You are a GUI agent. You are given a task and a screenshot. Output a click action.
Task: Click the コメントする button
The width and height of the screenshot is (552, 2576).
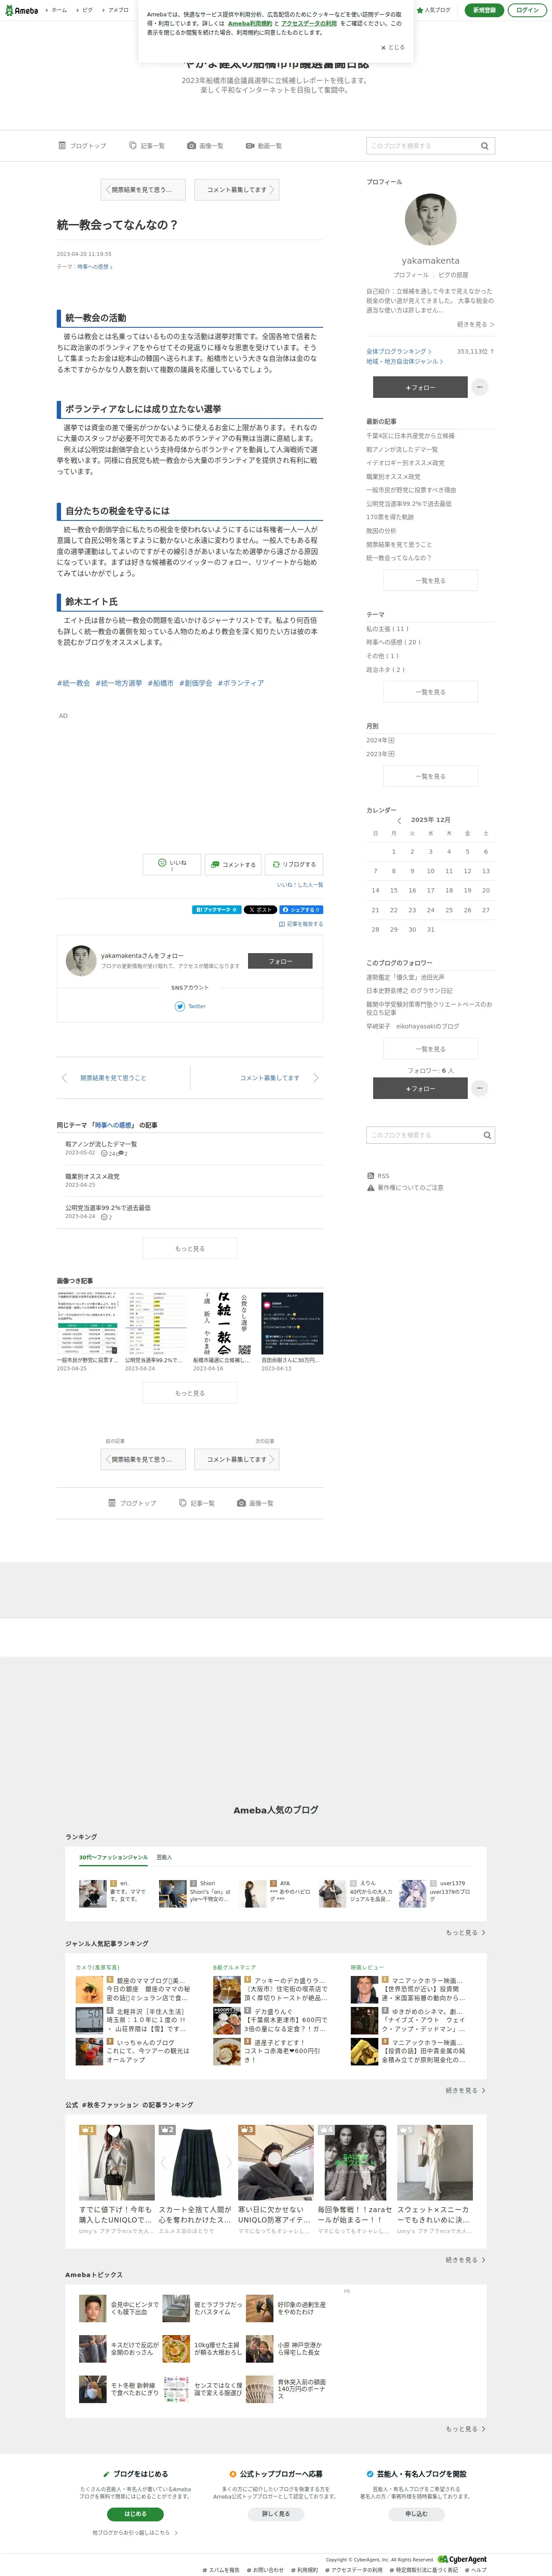(233, 864)
